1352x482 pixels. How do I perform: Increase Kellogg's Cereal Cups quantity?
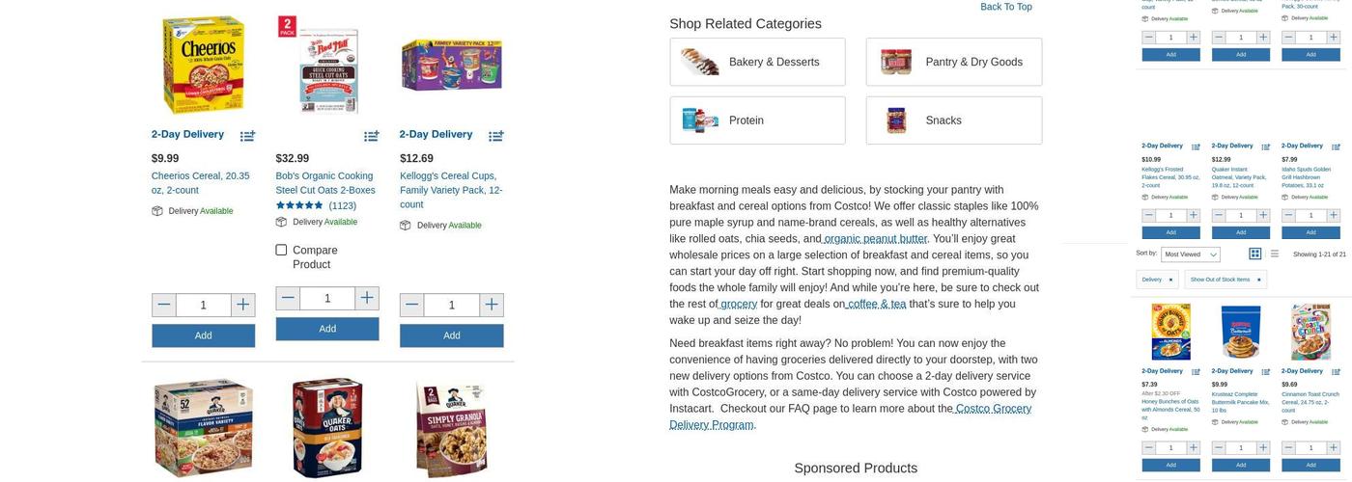(x=491, y=306)
